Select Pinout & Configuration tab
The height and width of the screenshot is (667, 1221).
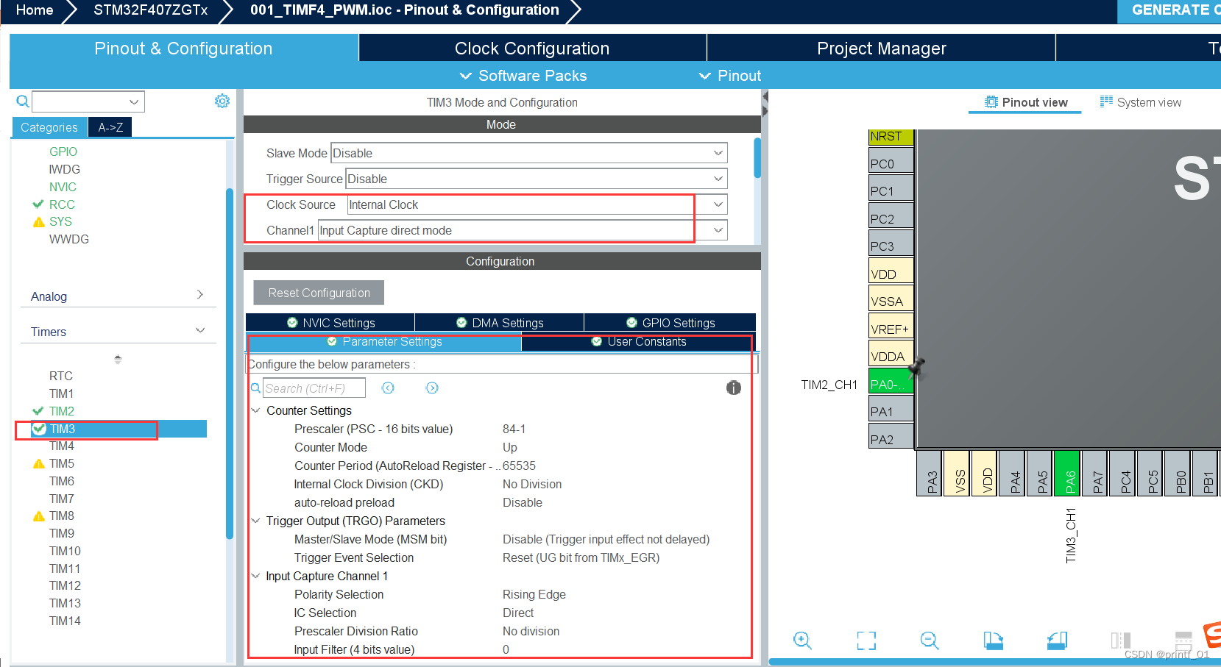[183, 49]
